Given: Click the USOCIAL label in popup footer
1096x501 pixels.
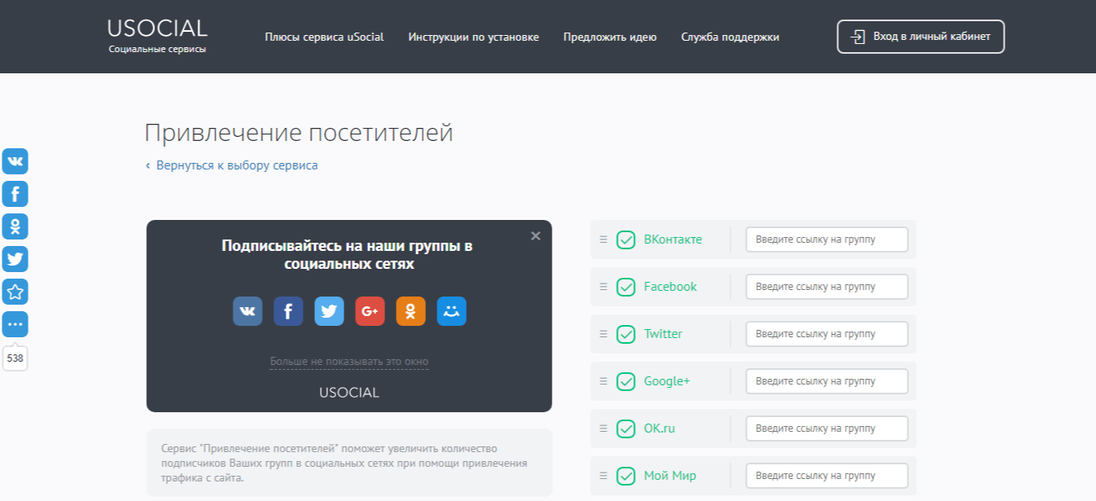Looking at the screenshot, I should point(349,393).
